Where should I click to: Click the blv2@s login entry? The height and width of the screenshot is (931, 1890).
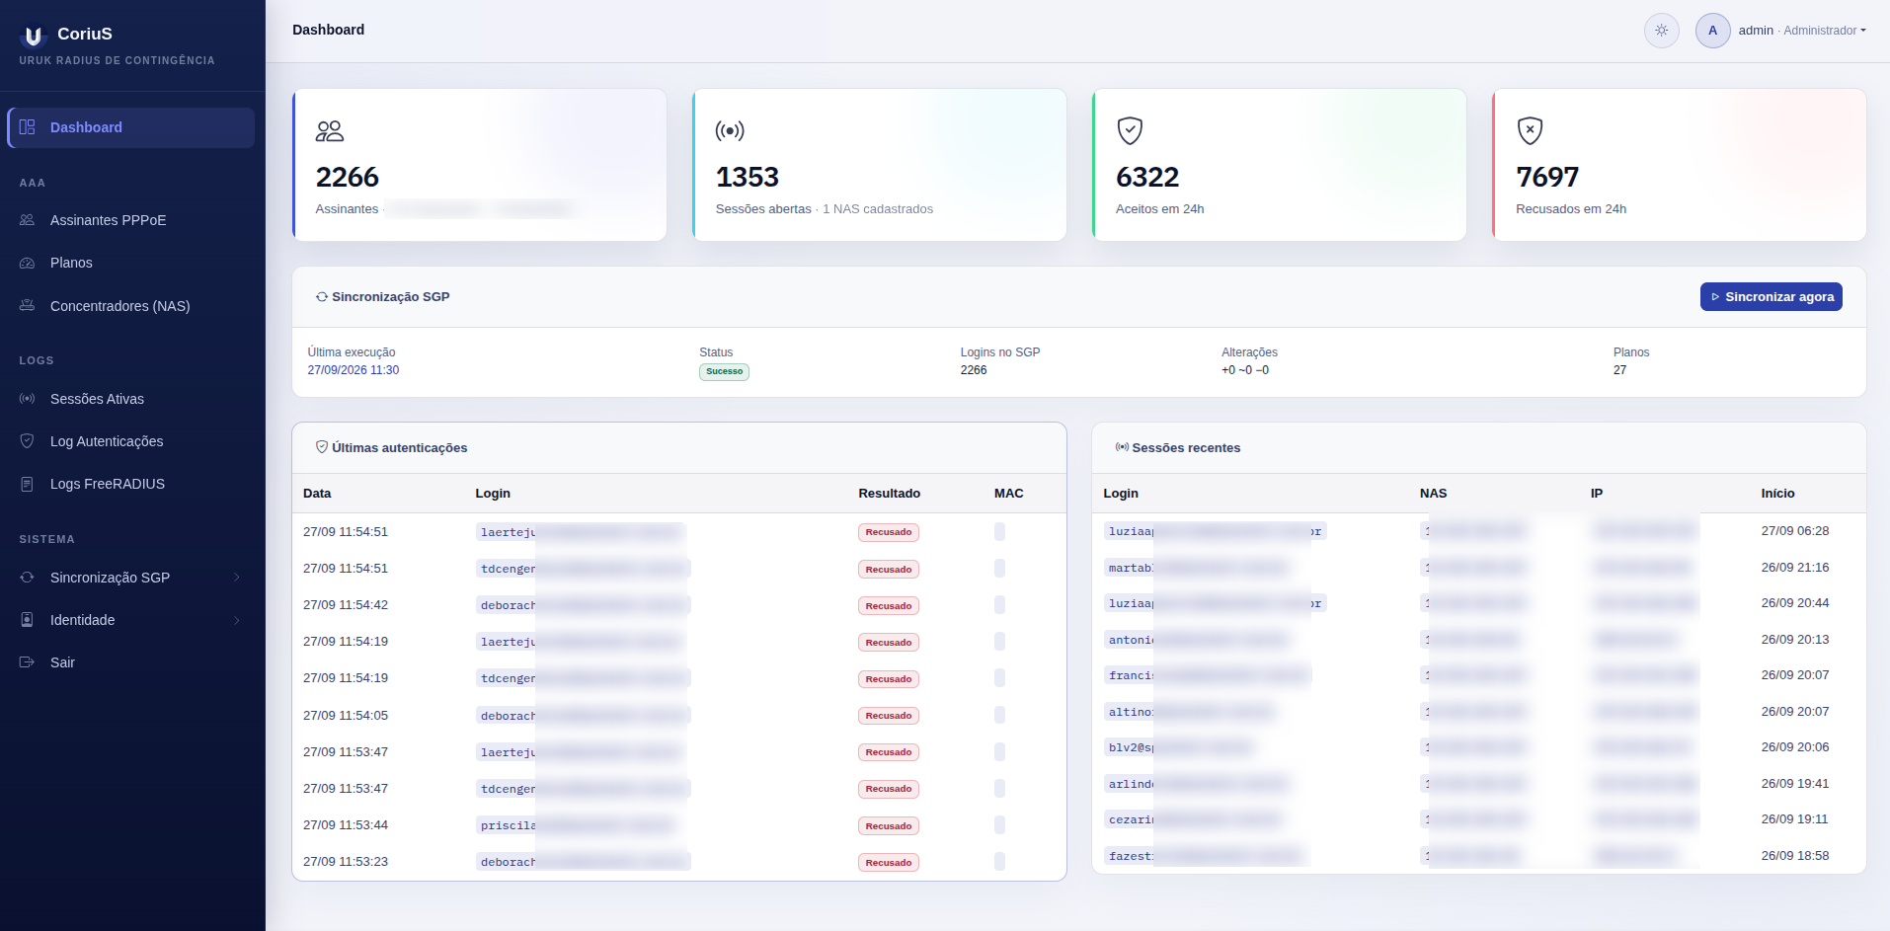(x=1179, y=747)
